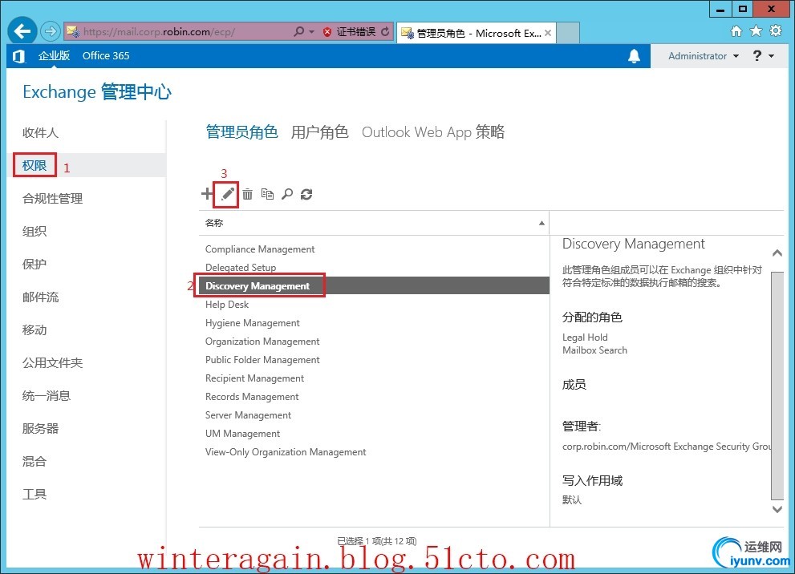Close the 管理员角色 browser tab
This screenshot has height=574, width=795.
(548, 33)
